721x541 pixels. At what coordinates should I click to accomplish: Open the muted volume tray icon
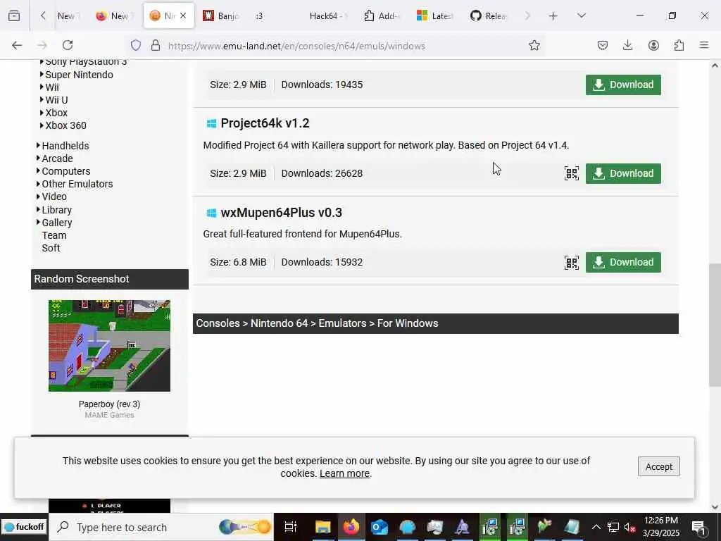point(629,527)
